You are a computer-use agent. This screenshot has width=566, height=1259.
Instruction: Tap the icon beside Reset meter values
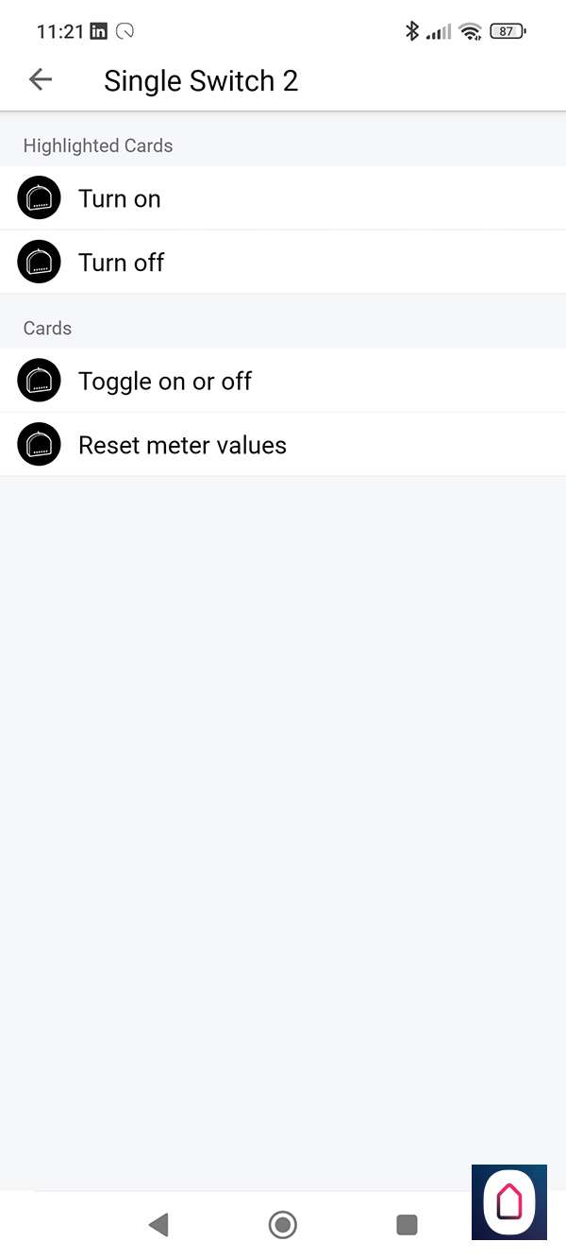(39, 445)
